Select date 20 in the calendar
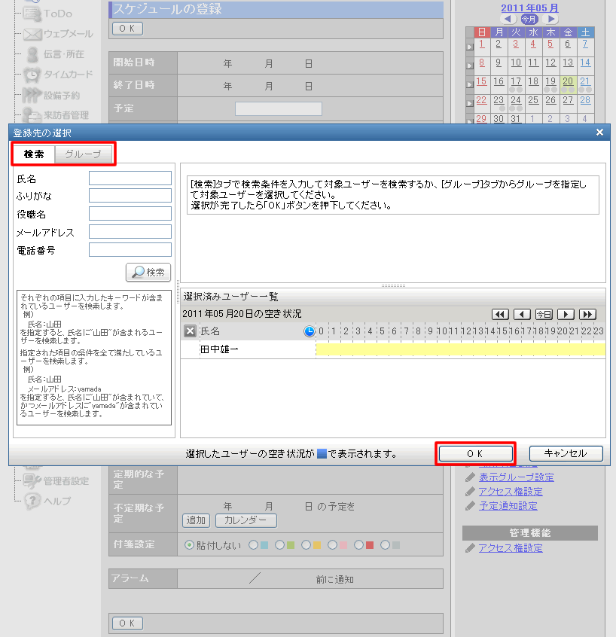This screenshot has height=637, width=616. (x=568, y=81)
